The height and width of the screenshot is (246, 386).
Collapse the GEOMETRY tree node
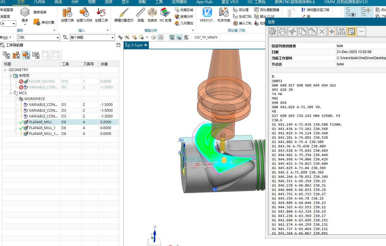click(x=5, y=70)
